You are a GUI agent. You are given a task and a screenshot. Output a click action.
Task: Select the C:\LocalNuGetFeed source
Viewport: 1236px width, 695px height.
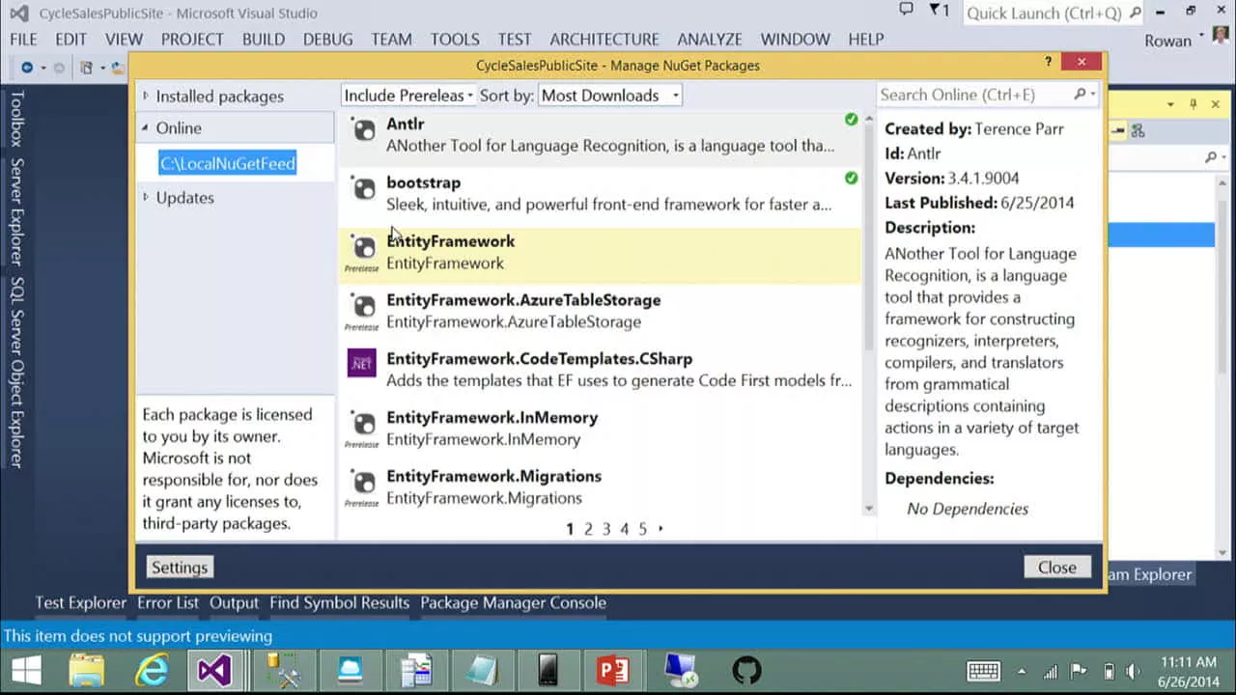pos(227,163)
